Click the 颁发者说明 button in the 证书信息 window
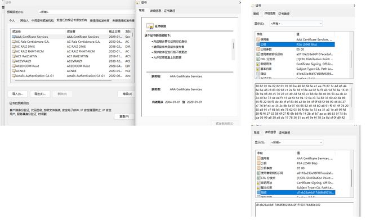Viewport: 366px width, 220px height. click(224, 123)
